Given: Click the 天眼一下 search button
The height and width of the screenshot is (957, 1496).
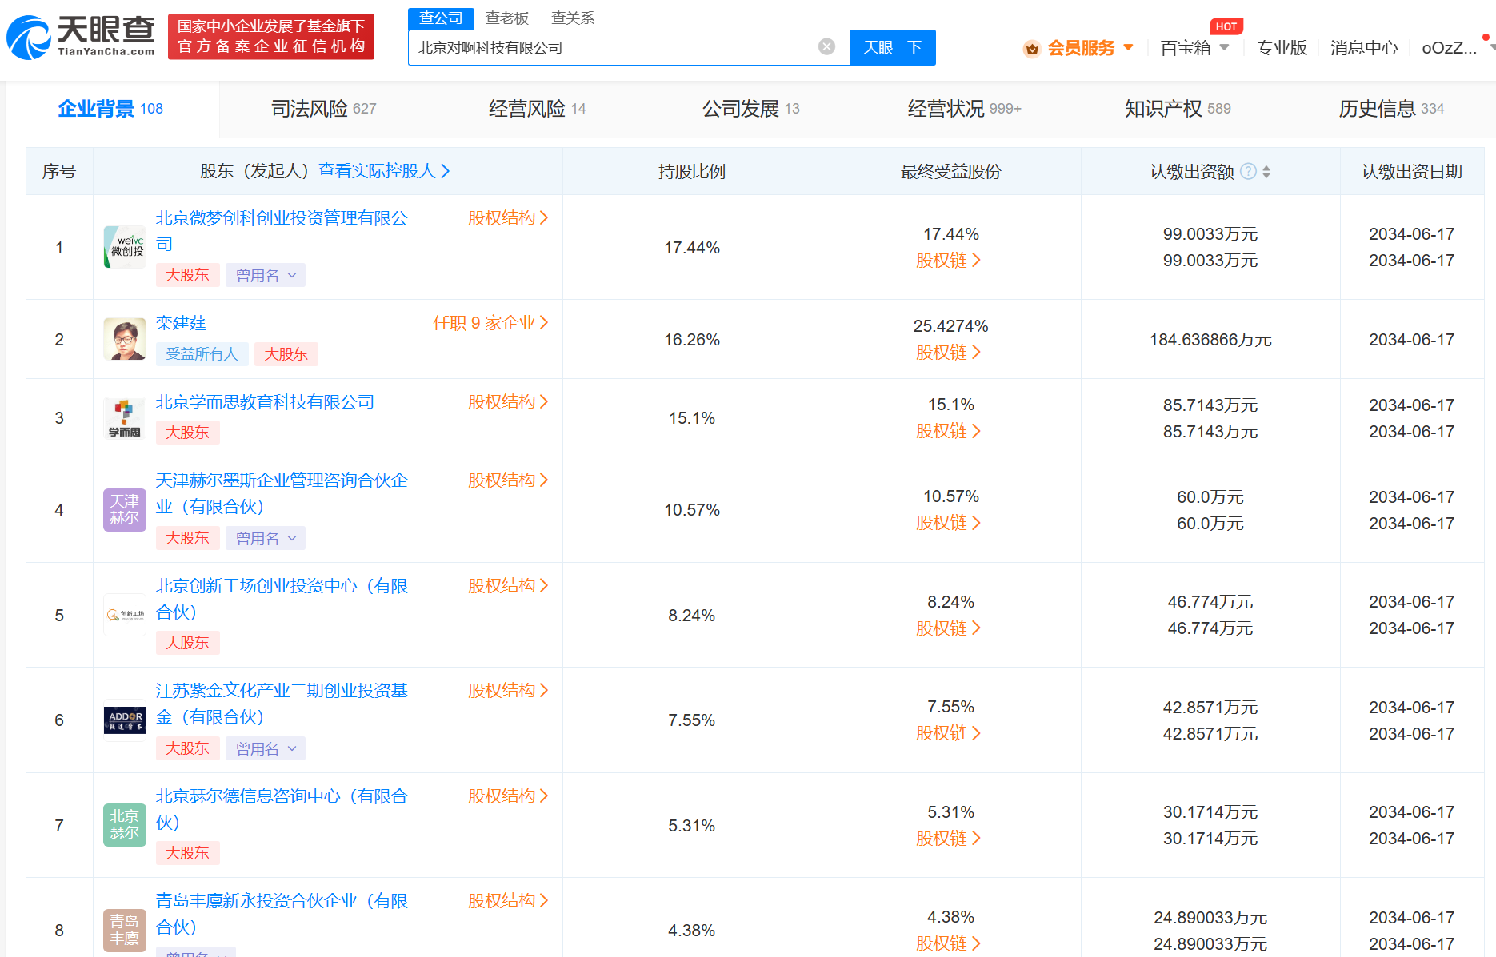Looking at the screenshot, I should coord(892,47).
